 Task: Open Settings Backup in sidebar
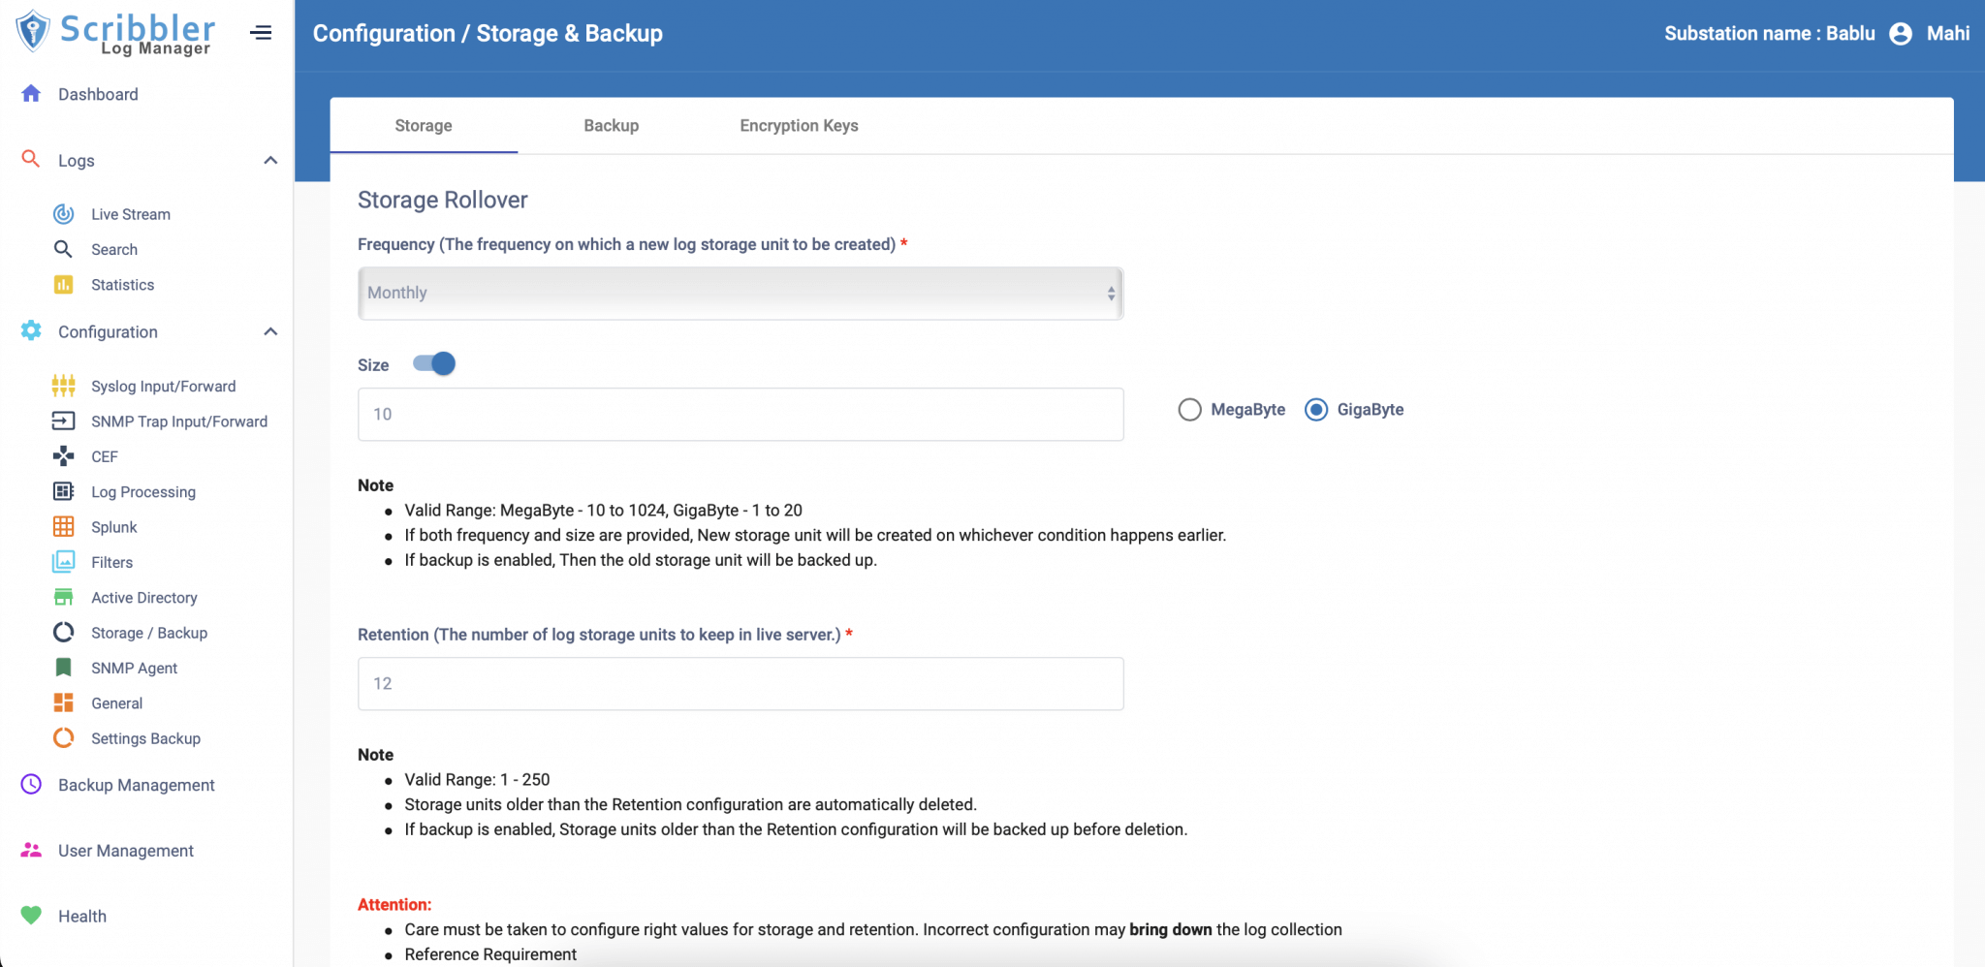point(145,738)
